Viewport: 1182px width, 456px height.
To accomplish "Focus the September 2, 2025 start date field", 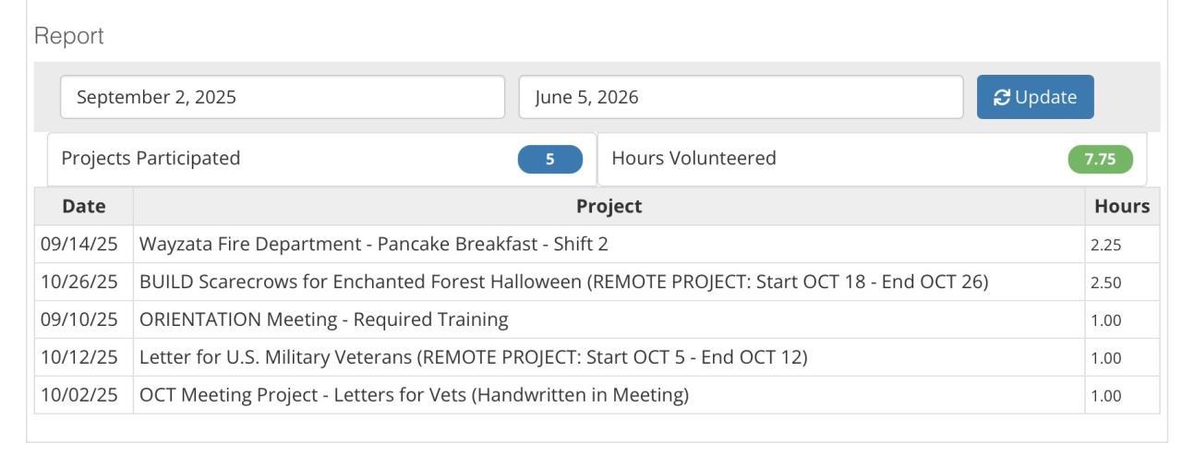I will 283,97.
